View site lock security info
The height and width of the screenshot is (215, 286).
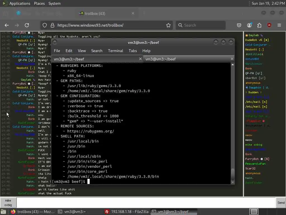pos(52,25)
